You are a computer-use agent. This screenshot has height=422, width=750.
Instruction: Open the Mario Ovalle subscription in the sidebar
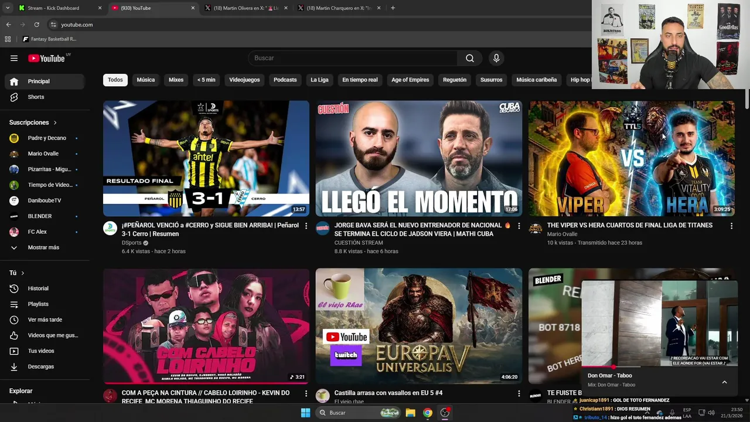coord(45,154)
